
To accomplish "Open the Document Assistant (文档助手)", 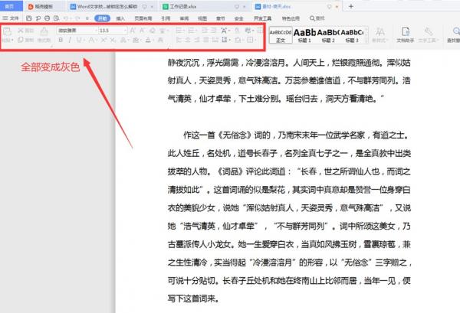I will 405,34.
